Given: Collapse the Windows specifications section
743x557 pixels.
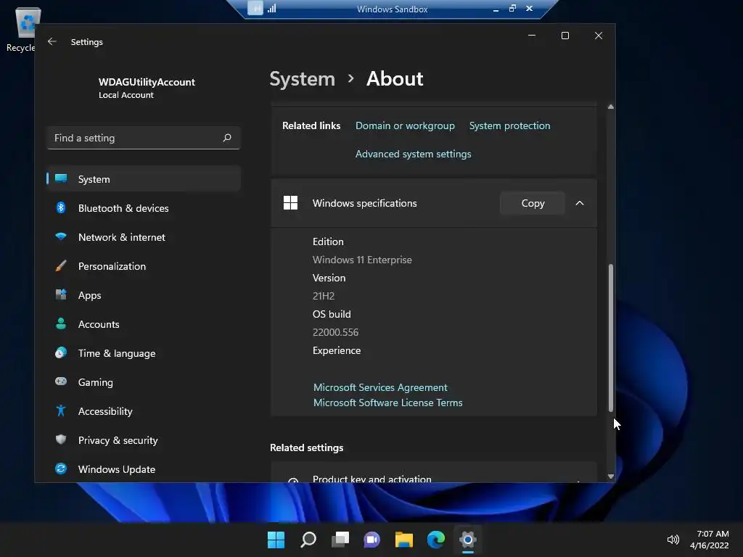Looking at the screenshot, I should point(580,203).
